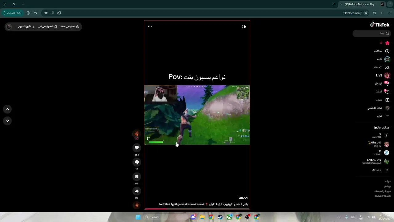This screenshot has height=222, width=394.
Task: Click the username 7m7v1 on the video
Action: 243,198
